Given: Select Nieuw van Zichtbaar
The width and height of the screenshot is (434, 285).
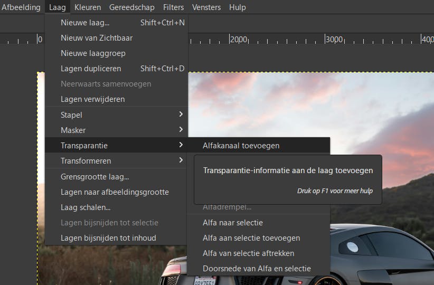Looking at the screenshot, I should (x=116, y=38).
